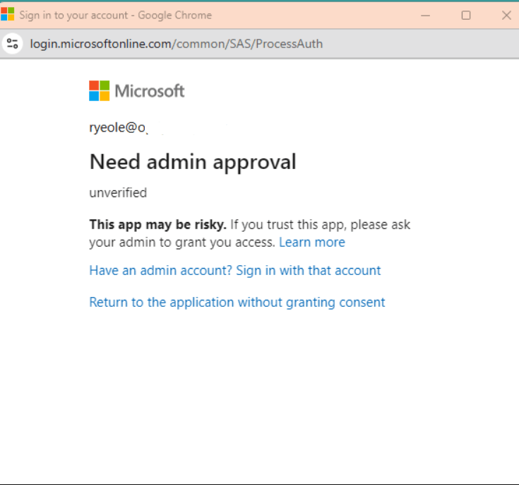Maximize the Chrome sign-in window
The width and height of the screenshot is (519, 485).
(x=466, y=16)
